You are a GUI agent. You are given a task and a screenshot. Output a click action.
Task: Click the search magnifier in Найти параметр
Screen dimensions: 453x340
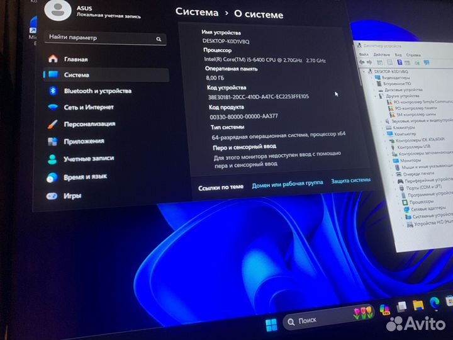159,39
